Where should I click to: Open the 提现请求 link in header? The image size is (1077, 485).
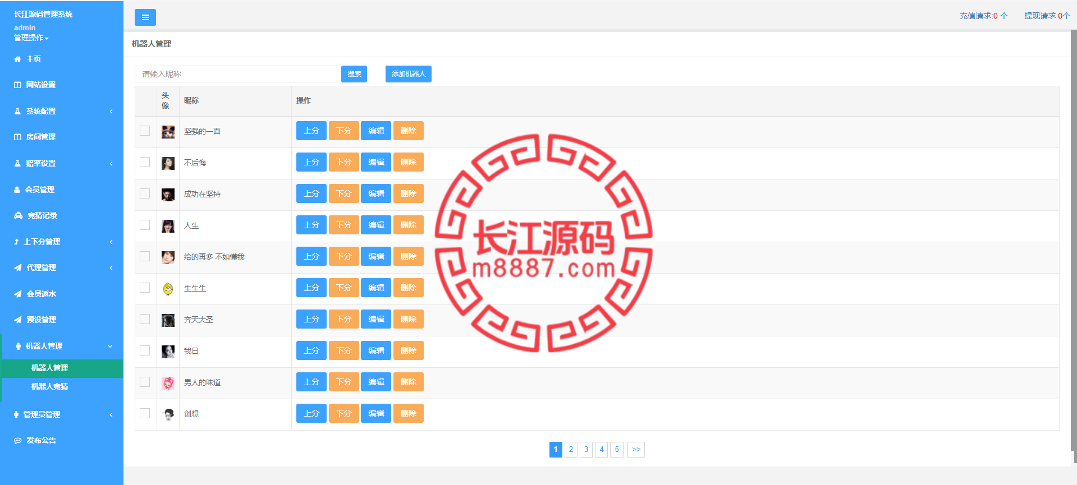(1047, 16)
